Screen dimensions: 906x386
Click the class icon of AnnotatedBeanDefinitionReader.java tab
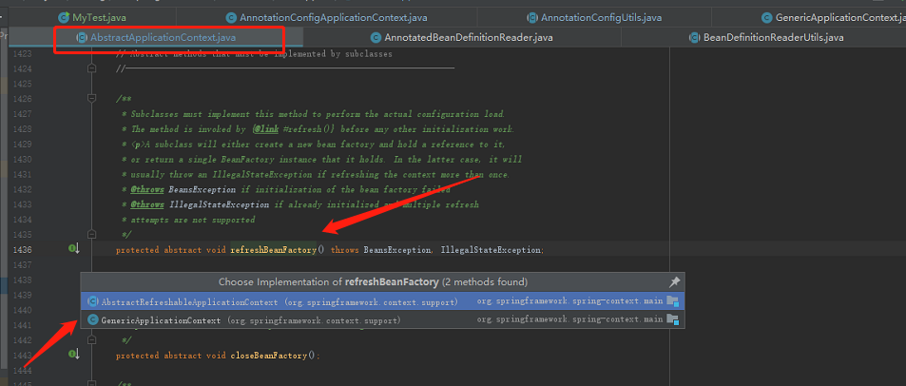(x=376, y=38)
